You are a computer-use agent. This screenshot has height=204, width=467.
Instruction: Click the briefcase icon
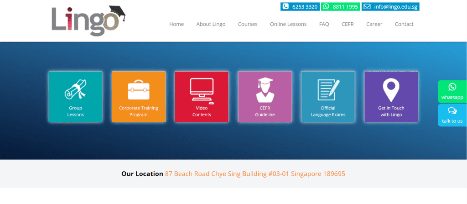139,90
